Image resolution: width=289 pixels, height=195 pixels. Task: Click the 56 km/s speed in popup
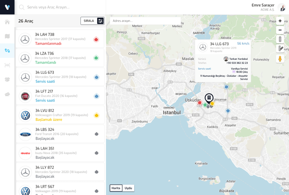click(x=243, y=44)
